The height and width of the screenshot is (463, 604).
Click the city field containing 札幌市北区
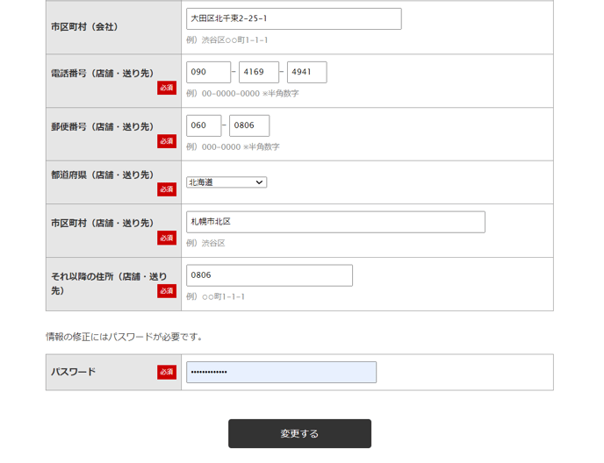coord(334,222)
